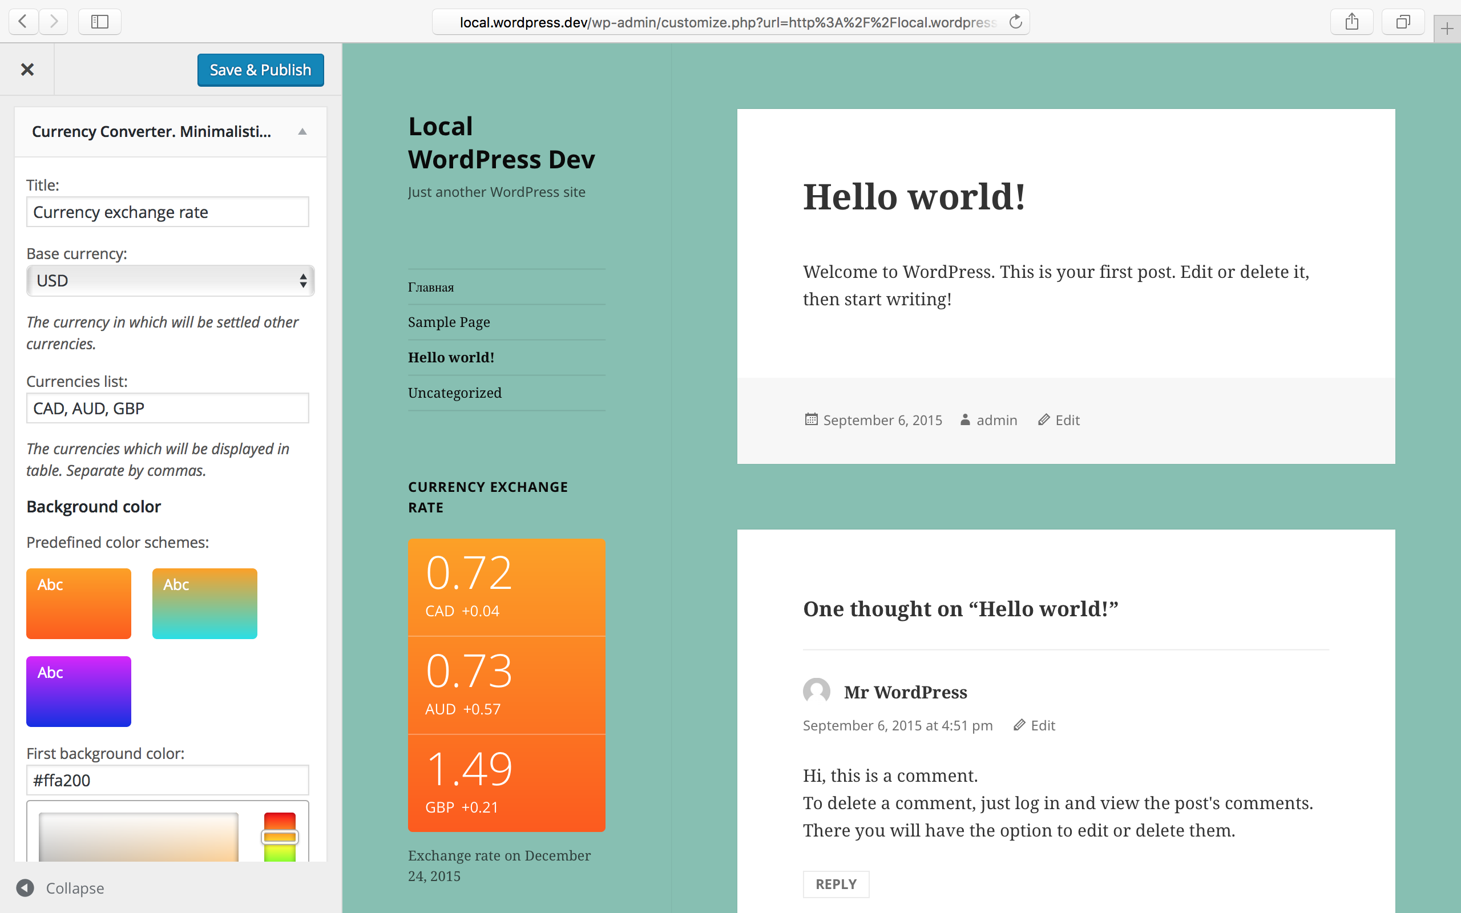
Task: Click inside the Currencies list input field
Action: tap(167, 407)
